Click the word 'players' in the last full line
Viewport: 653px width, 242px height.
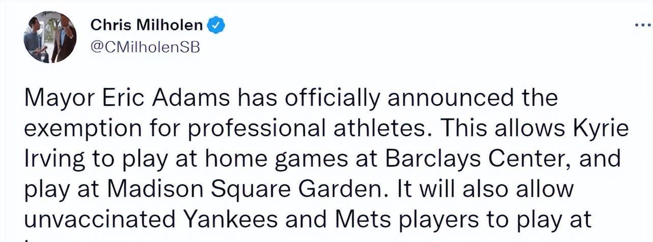(442, 220)
